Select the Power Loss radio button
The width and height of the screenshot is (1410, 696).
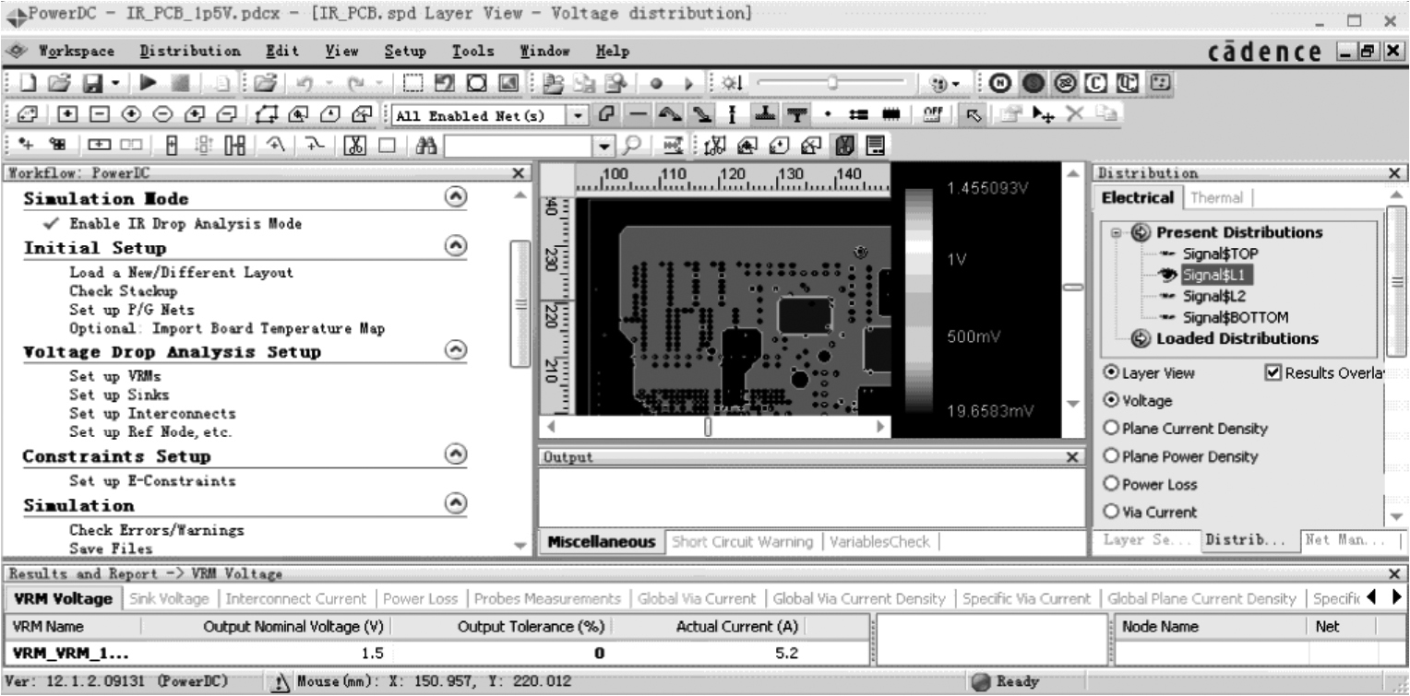tap(1110, 484)
